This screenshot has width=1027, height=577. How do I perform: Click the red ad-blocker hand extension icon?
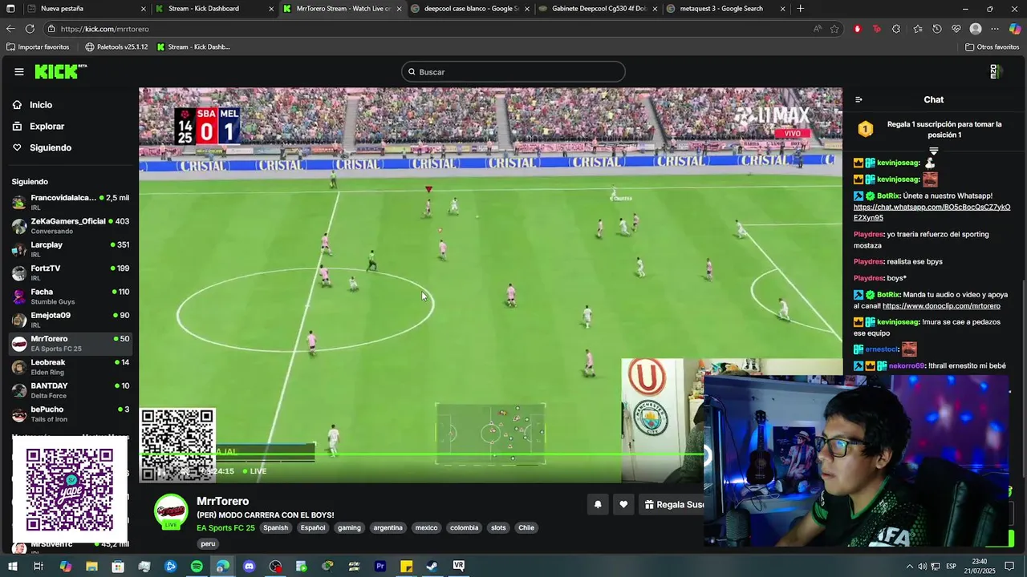pos(857,29)
